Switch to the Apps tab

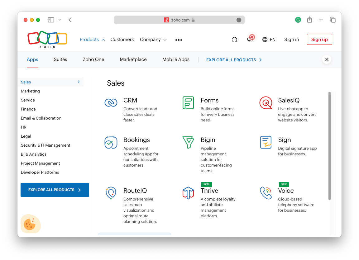(32, 59)
